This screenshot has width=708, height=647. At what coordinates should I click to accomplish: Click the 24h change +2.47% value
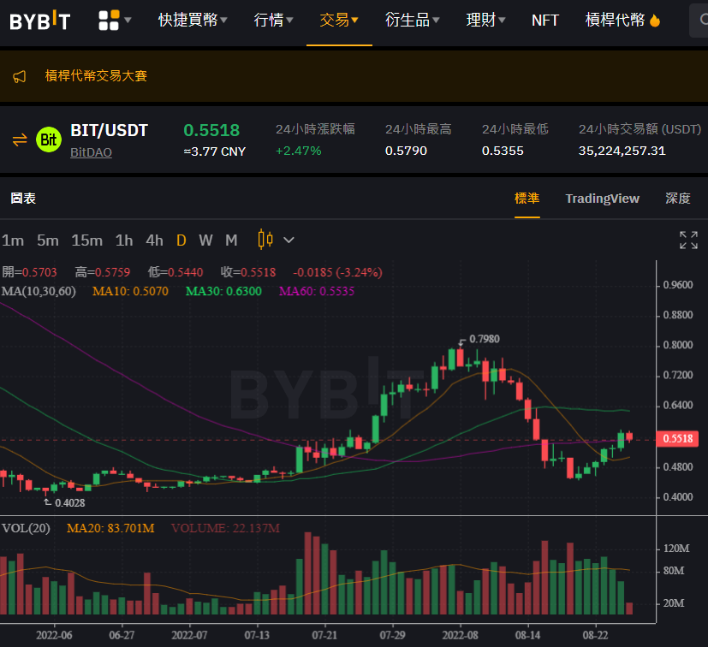tap(299, 151)
